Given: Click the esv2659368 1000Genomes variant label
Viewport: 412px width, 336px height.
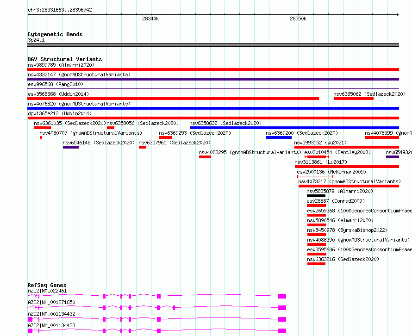Looking at the screenshot, I should pos(359,211).
